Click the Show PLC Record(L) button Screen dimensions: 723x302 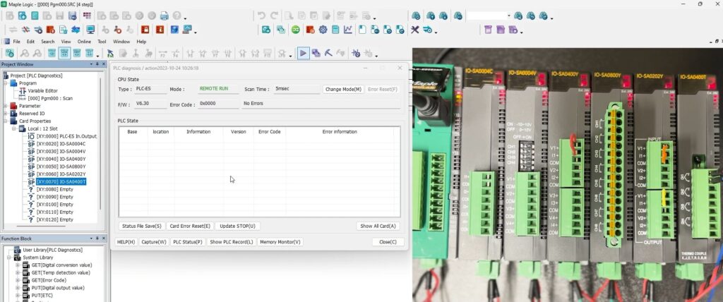(x=232, y=241)
